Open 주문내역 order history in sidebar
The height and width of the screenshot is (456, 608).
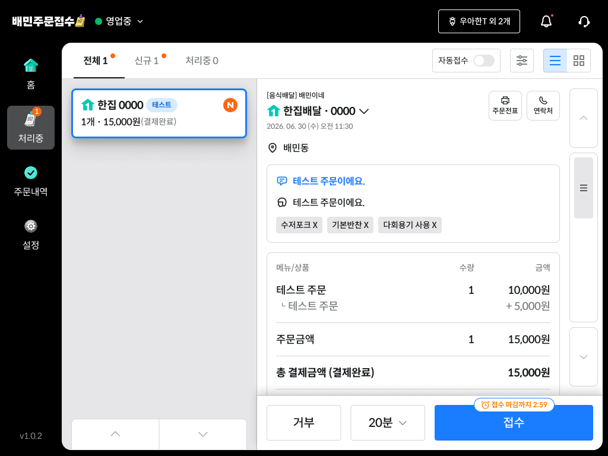pyautogui.click(x=31, y=181)
